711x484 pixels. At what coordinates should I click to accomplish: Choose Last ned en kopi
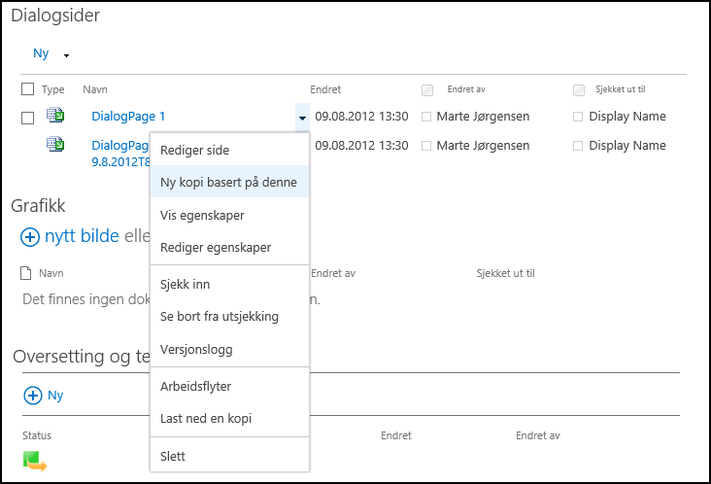click(x=229, y=418)
